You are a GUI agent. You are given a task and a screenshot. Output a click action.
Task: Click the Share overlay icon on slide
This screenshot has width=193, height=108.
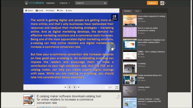[x=115, y=17]
